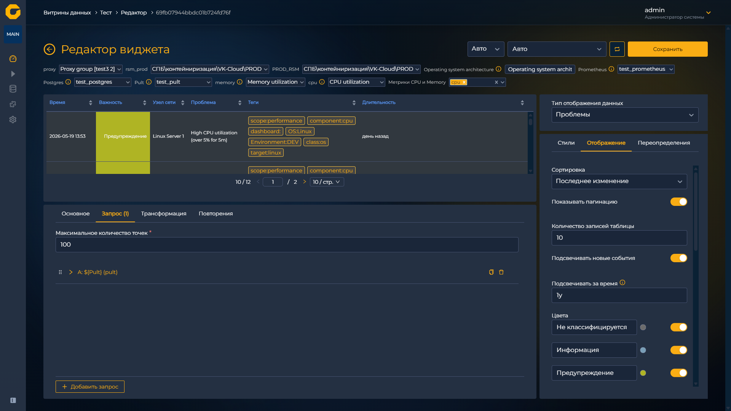The height and width of the screenshot is (411, 731).
Task: Click the Сохранить button
Action: pos(668,49)
